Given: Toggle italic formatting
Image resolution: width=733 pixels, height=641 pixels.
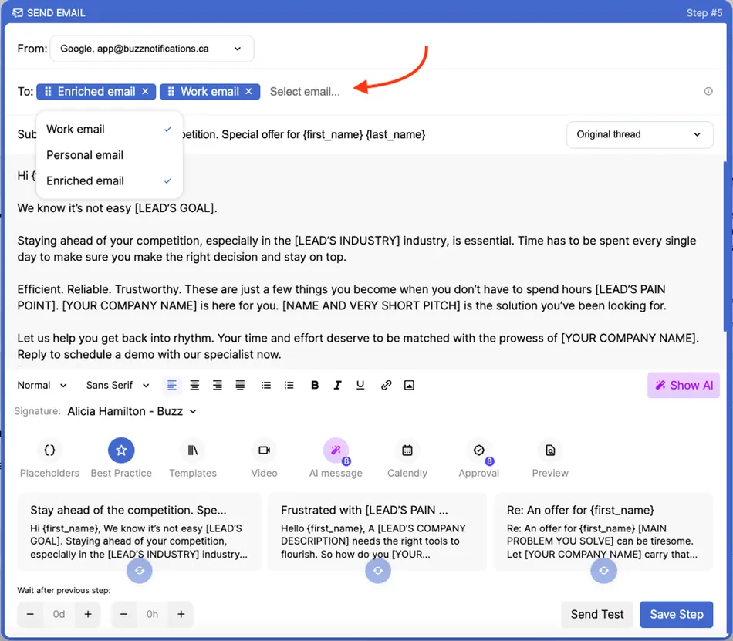Looking at the screenshot, I should 337,385.
